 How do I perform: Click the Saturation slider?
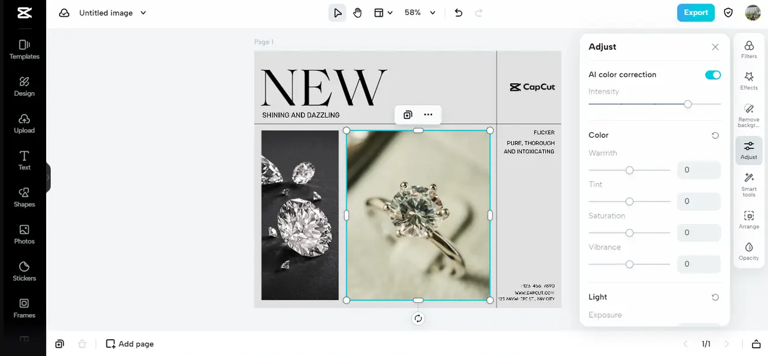tap(629, 233)
